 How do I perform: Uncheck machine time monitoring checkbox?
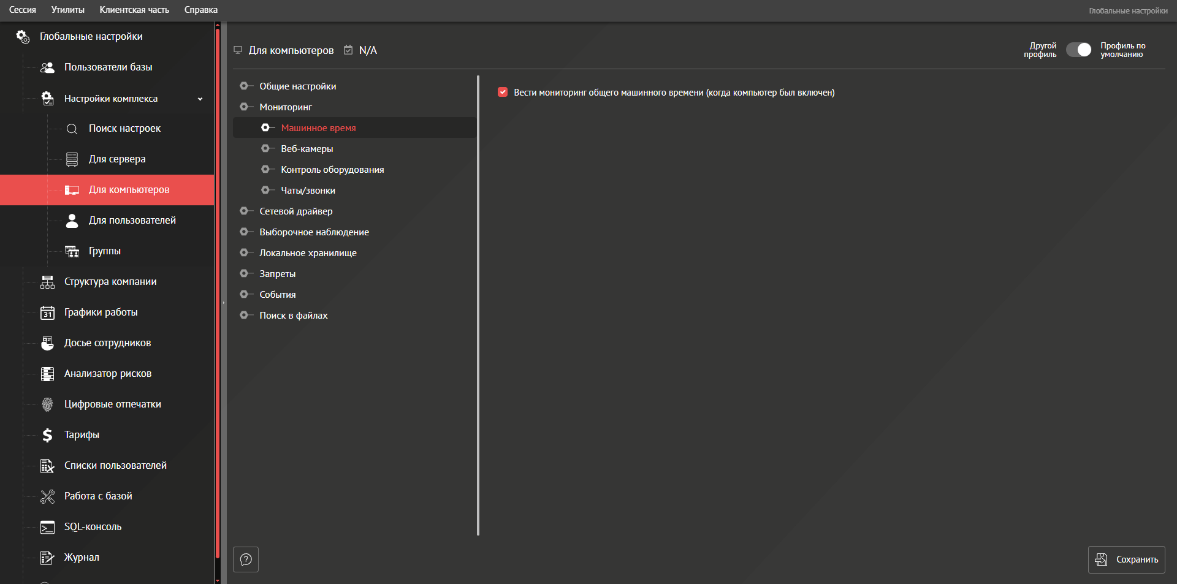(x=503, y=93)
